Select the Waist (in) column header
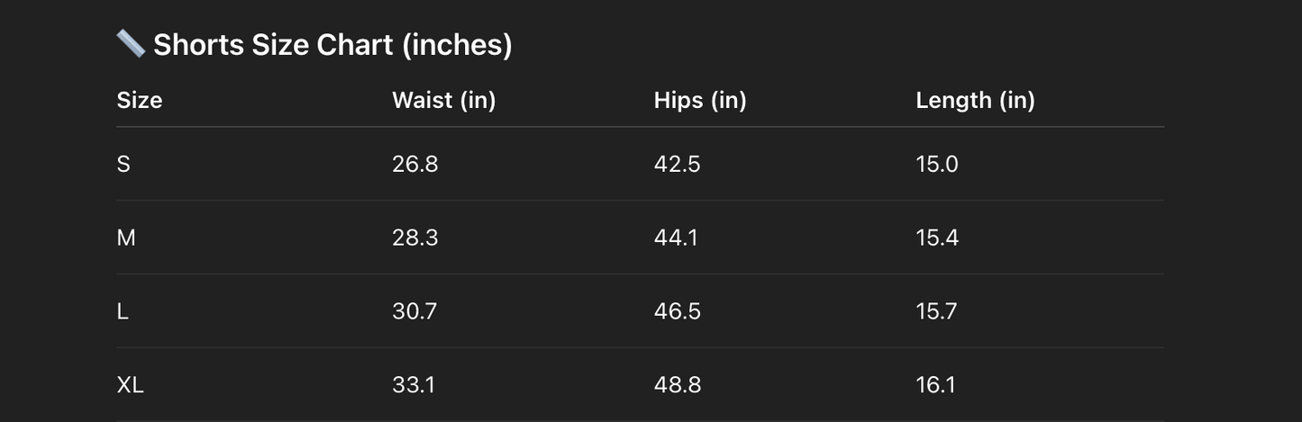The width and height of the screenshot is (1302, 422). click(443, 100)
